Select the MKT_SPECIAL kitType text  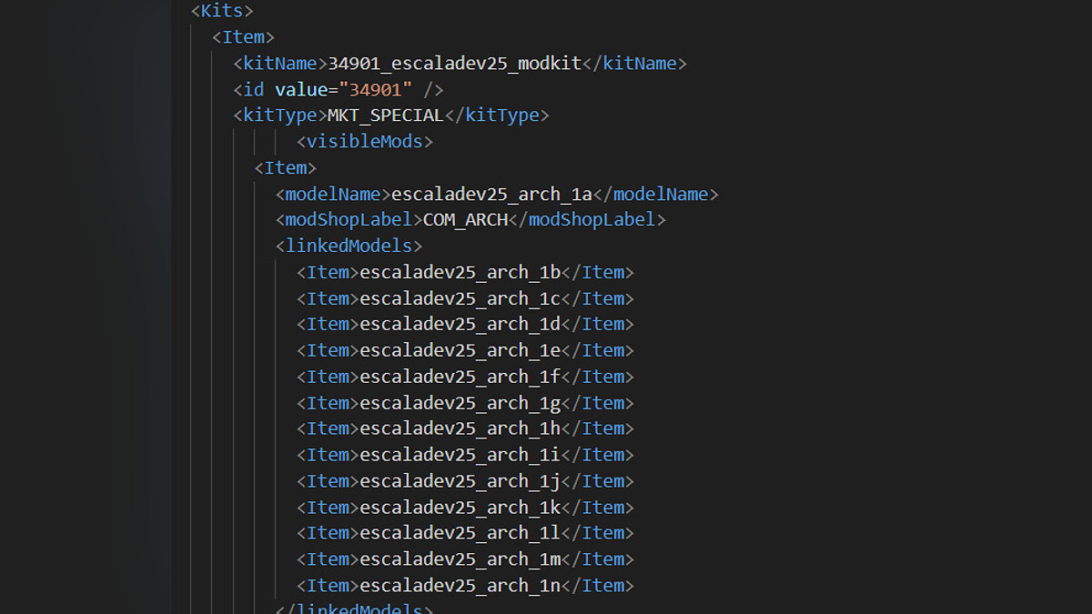(385, 116)
